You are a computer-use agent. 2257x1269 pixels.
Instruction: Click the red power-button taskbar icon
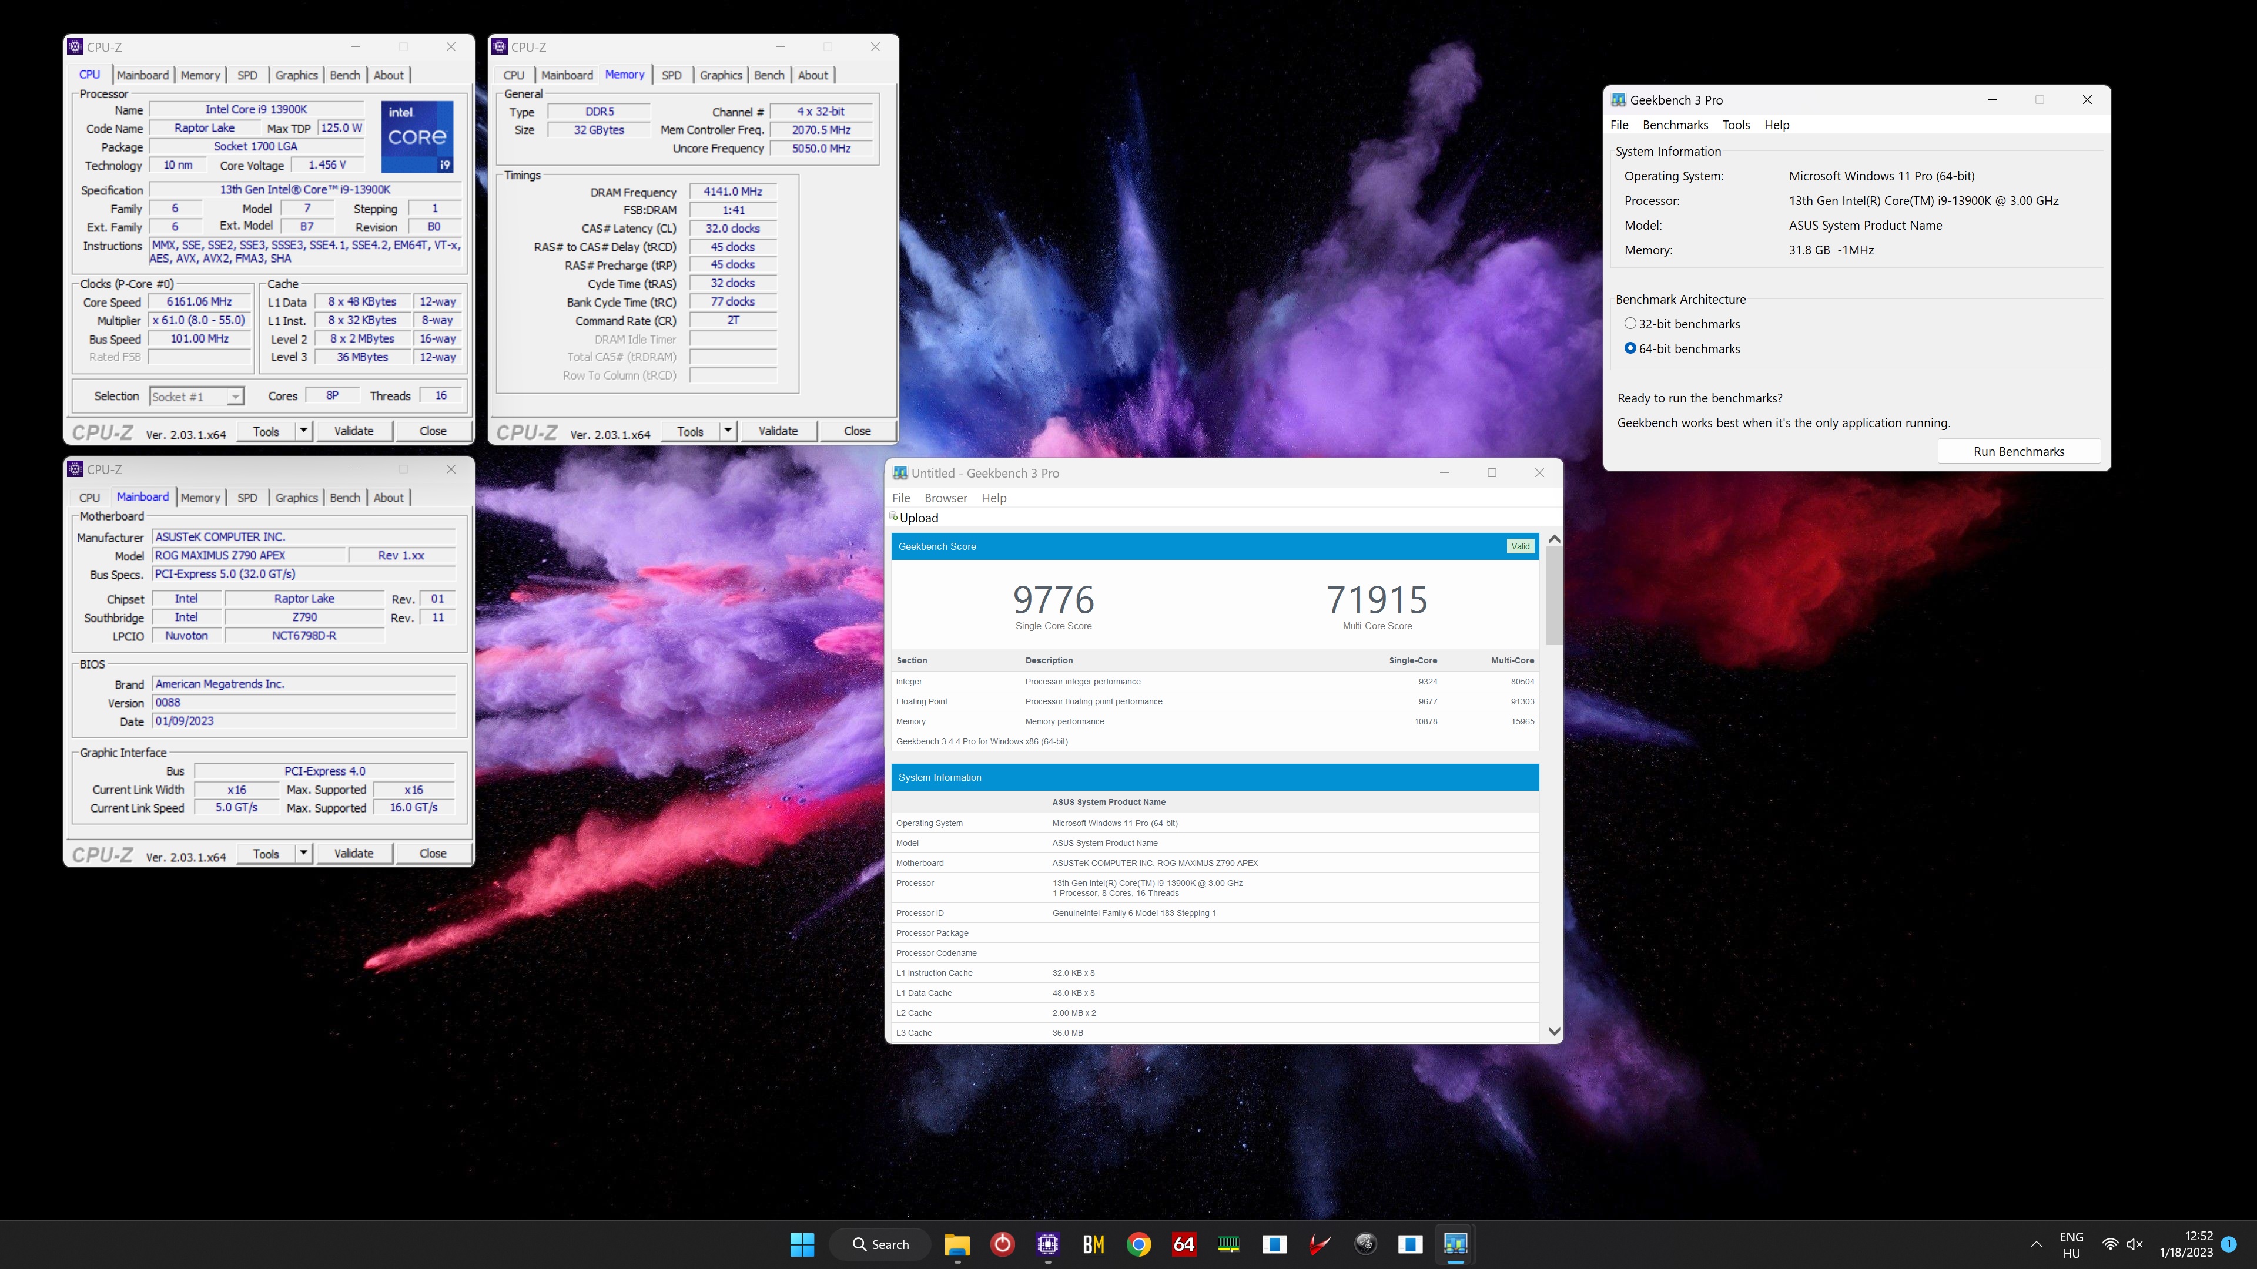click(x=1002, y=1244)
